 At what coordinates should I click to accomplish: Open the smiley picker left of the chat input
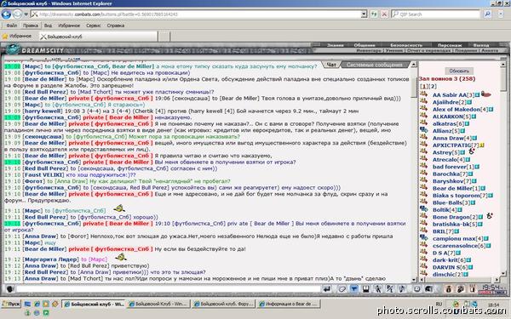pyautogui.click(x=9, y=289)
